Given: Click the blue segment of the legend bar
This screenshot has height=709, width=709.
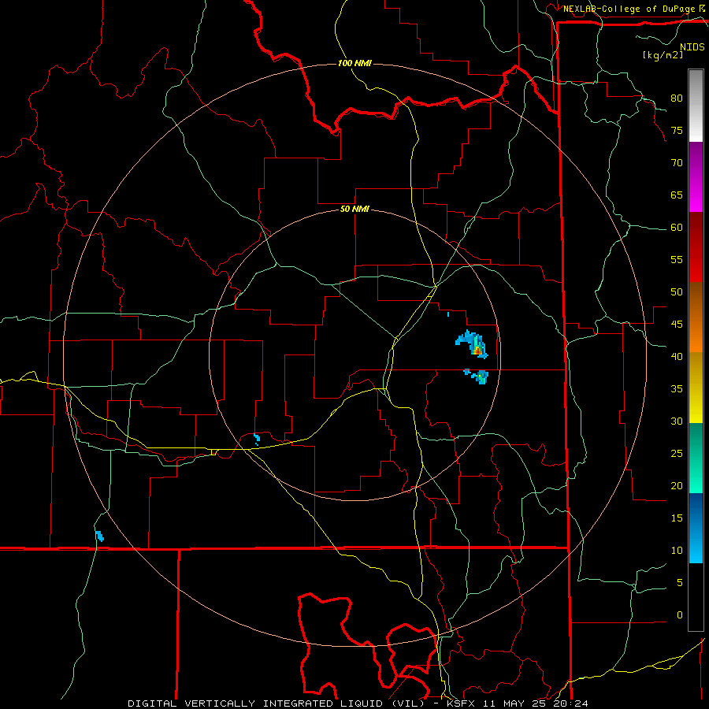Looking at the screenshot, I should 696,528.
